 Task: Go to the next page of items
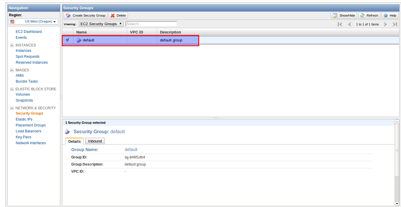tap(385, 24)
